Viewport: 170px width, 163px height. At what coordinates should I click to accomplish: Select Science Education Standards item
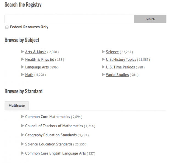[x=49, y=144]
